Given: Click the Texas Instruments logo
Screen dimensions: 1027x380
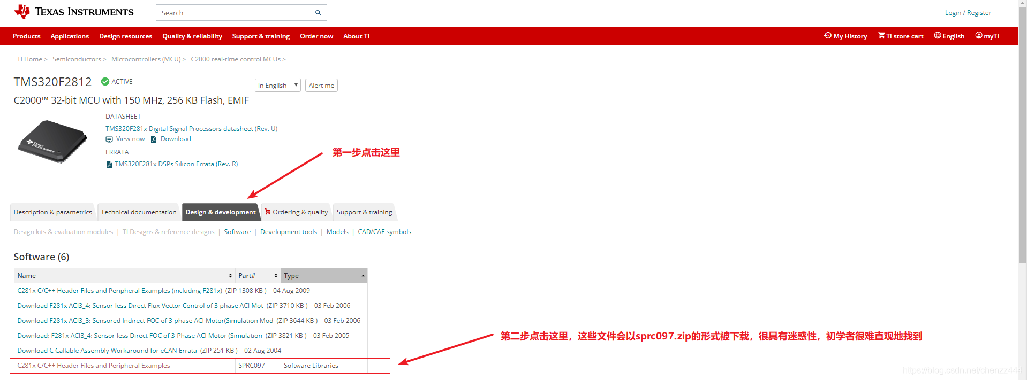Looking at the screenshot, I should [74, 12].
